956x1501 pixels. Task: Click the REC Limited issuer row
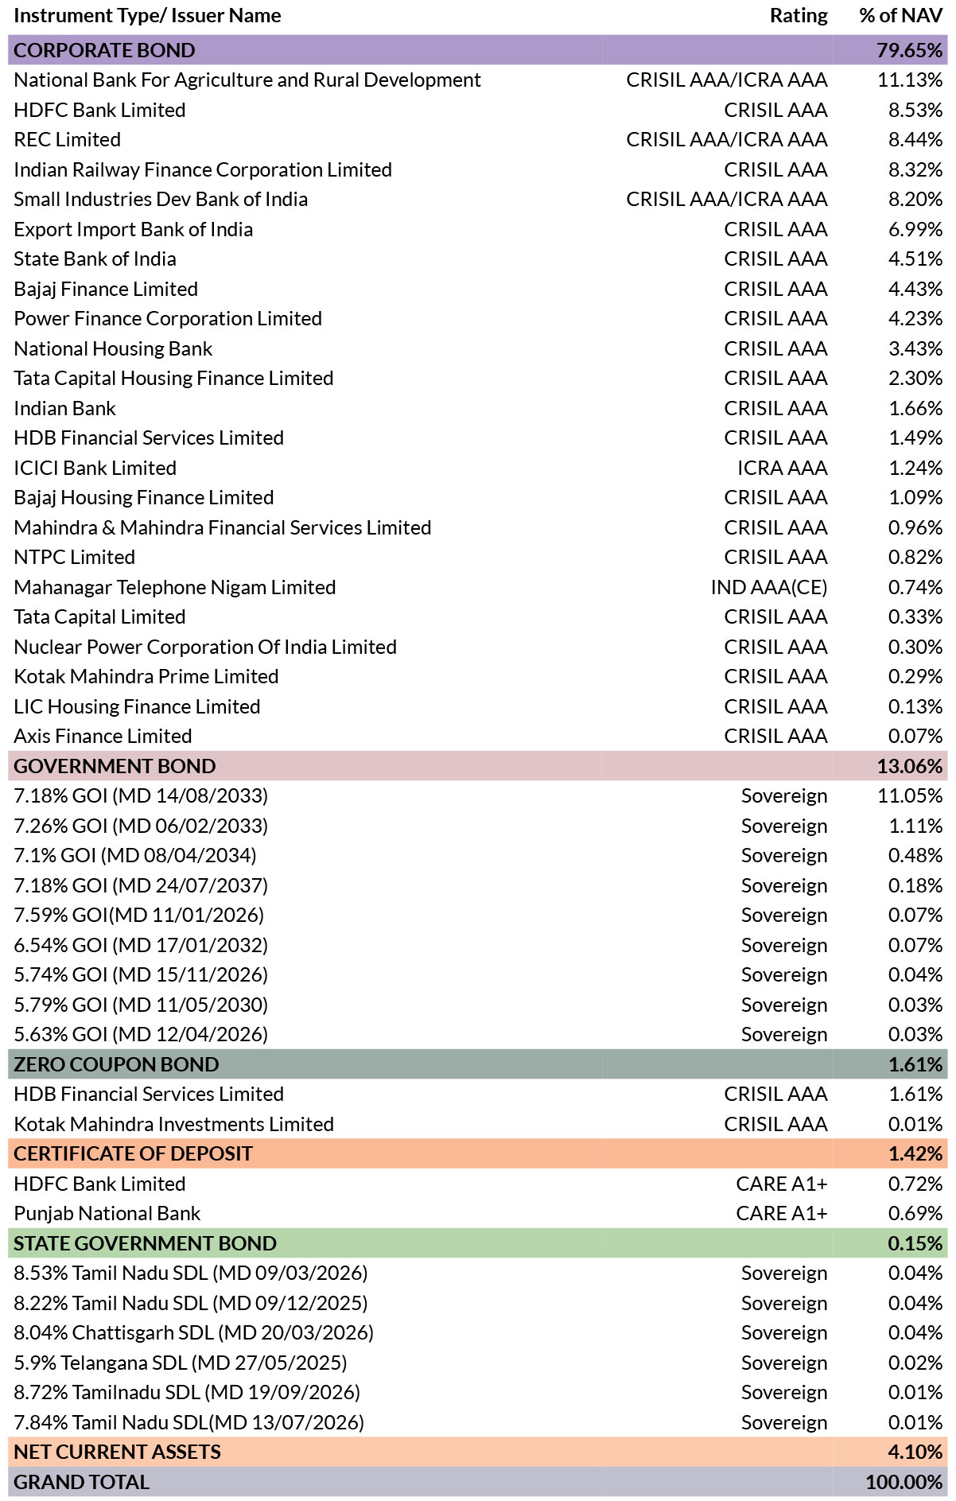pos(478,140)
